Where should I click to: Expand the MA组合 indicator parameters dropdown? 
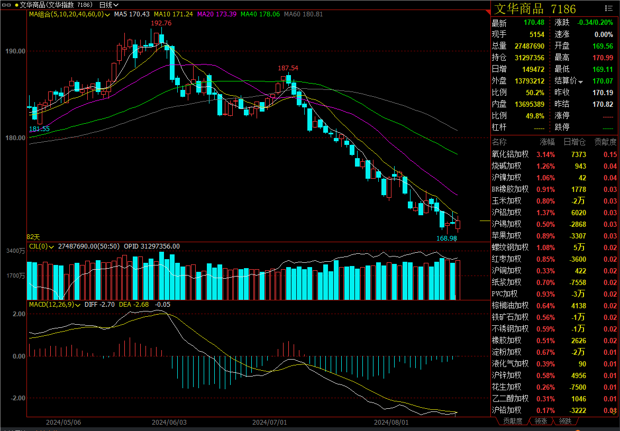tap(108, 15)
